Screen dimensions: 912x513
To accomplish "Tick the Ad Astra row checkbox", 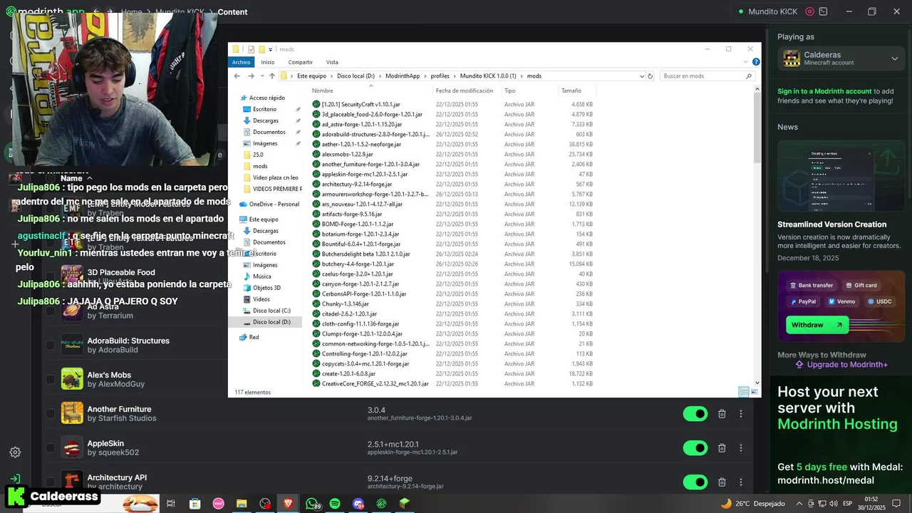I will pos(50,311).
